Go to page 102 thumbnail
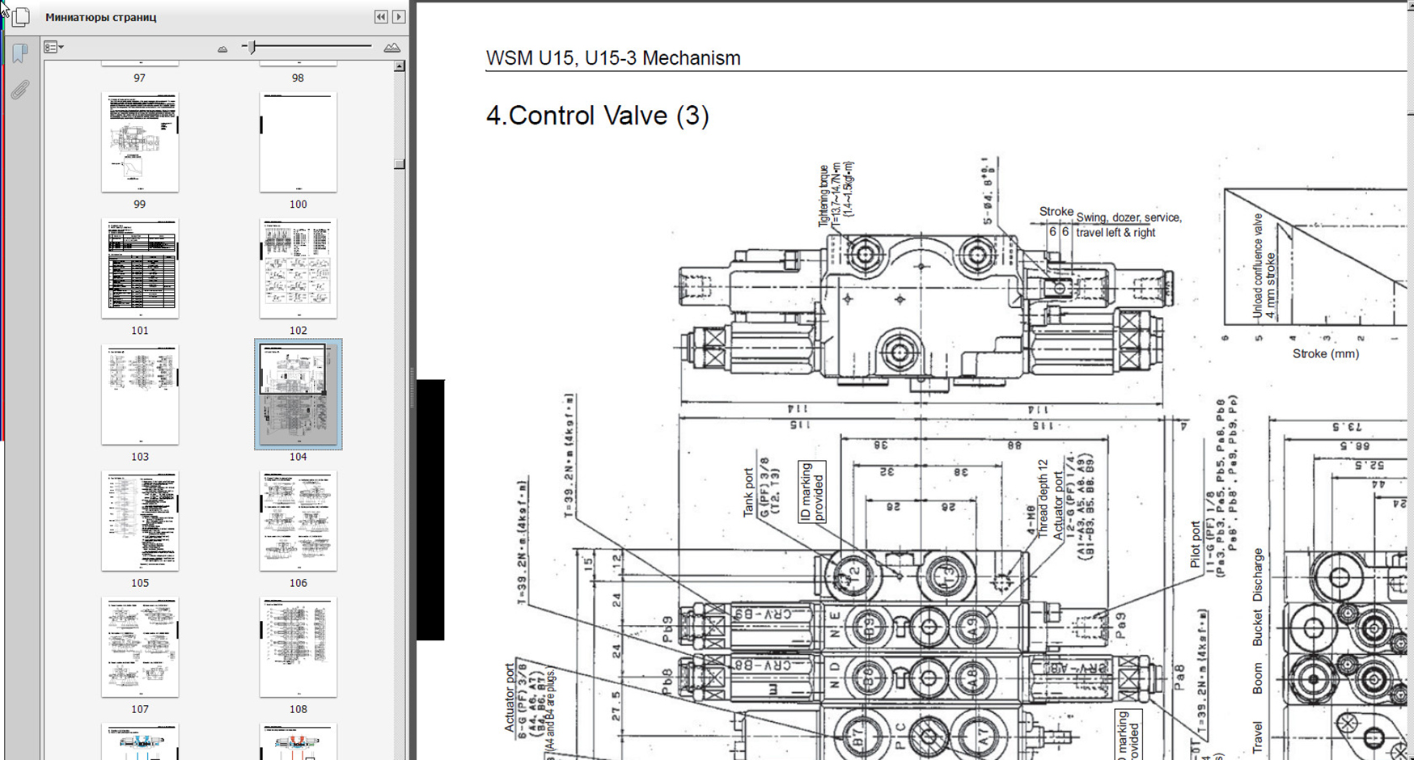This screenshot has width=1414, height=760. [298, 268]
